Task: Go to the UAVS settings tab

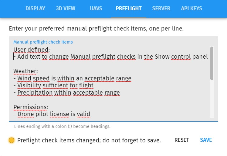Action: pyautogui.click(x=96, y=8)
